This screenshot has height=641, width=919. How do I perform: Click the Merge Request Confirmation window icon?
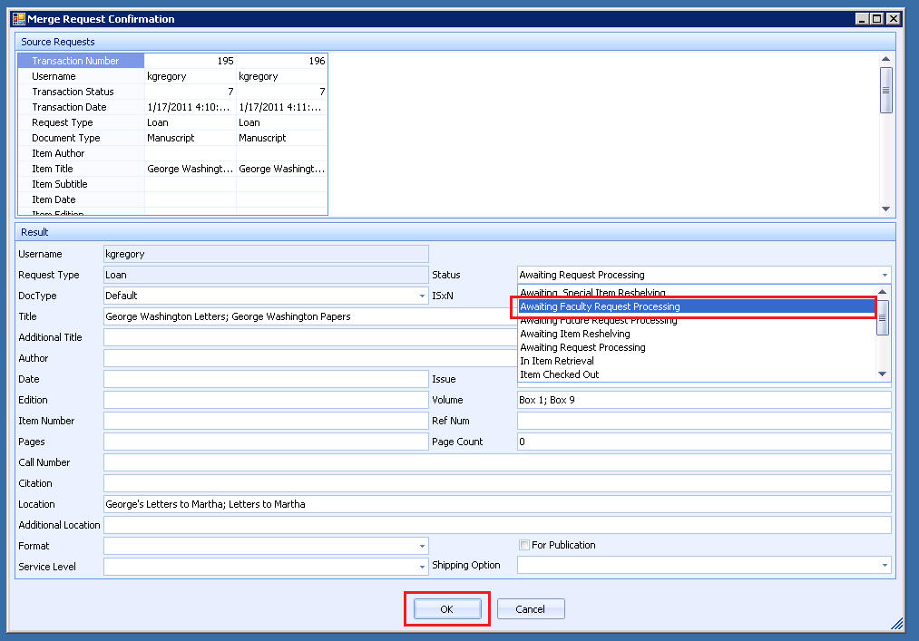[18, 18]
